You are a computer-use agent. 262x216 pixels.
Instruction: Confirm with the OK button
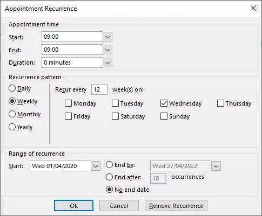pos(73,206)
